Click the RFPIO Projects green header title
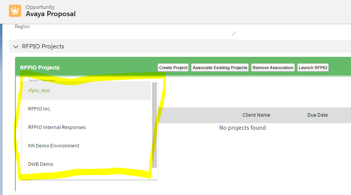The height and width of the screenshot is (195, 351). (40, 68)
